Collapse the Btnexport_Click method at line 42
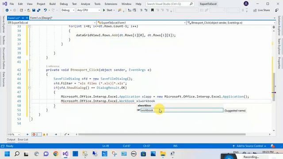283x159 pixels. (x=30, y=70)
